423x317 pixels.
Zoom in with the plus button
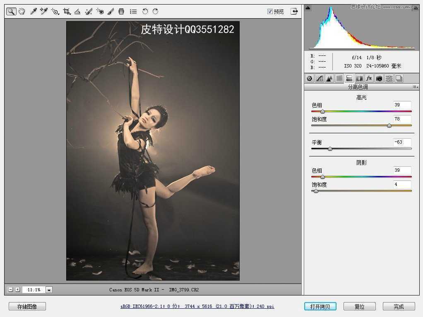coord(17,290)
